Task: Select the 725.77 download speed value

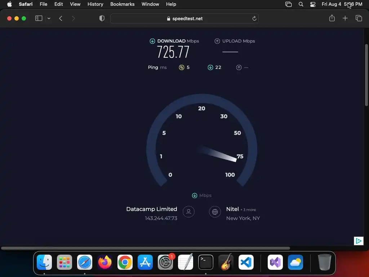Action: 173,52
